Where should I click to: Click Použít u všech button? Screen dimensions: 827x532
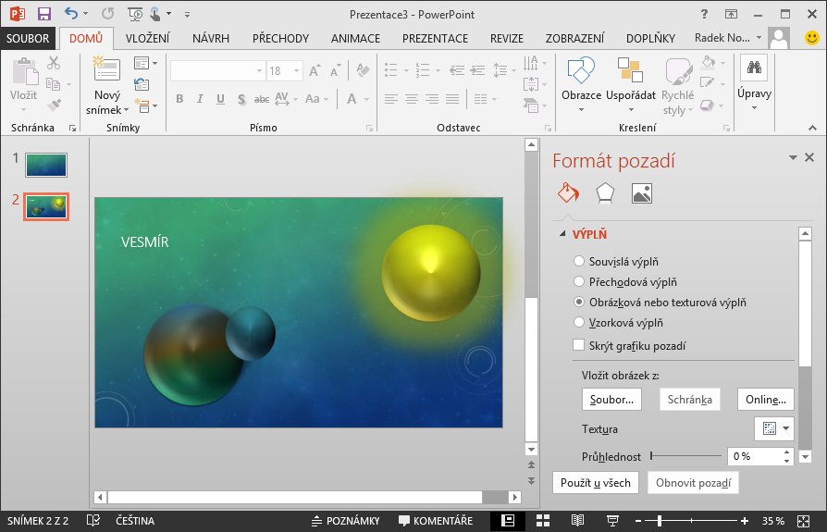click(x=596, y=482)
